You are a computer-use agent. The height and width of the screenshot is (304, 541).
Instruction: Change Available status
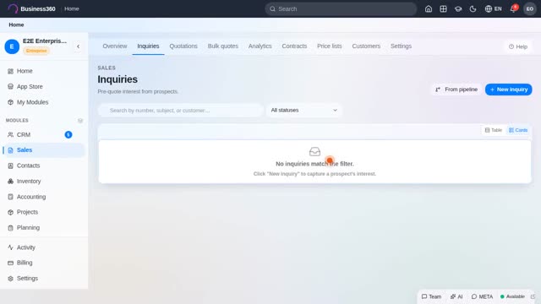[x=512, y=296]
